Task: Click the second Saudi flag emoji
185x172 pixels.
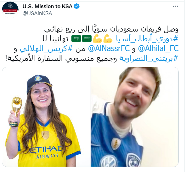Action: click(x=76, y=39)
